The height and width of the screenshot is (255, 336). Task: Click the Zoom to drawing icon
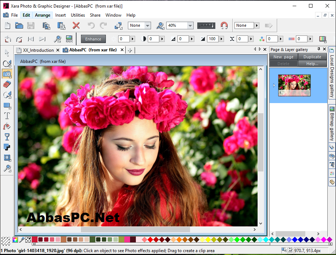160,26
